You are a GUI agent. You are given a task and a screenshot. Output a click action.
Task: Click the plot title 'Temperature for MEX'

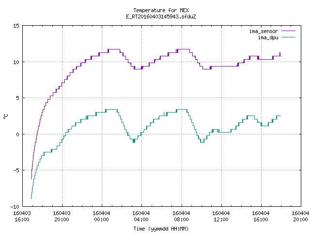pos(161,10)
